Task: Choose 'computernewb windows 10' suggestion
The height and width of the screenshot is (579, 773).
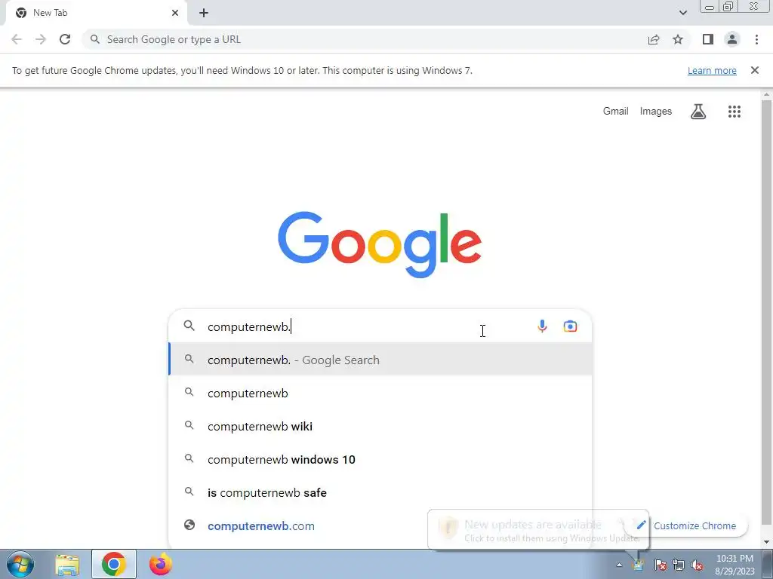Action: [x=380, y=459]
